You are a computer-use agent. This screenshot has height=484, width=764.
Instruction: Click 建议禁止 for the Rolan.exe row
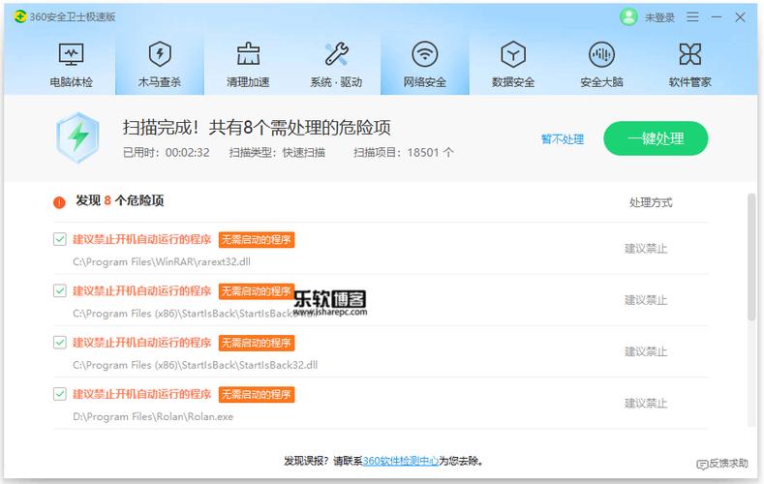point(646,404)
